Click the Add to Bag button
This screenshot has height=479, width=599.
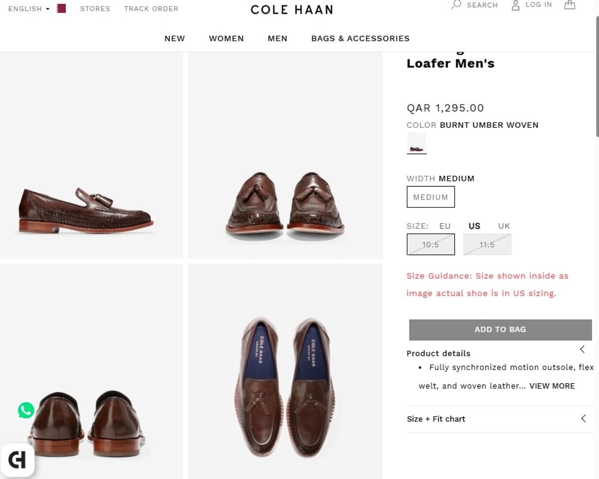[x=500, y=329]
